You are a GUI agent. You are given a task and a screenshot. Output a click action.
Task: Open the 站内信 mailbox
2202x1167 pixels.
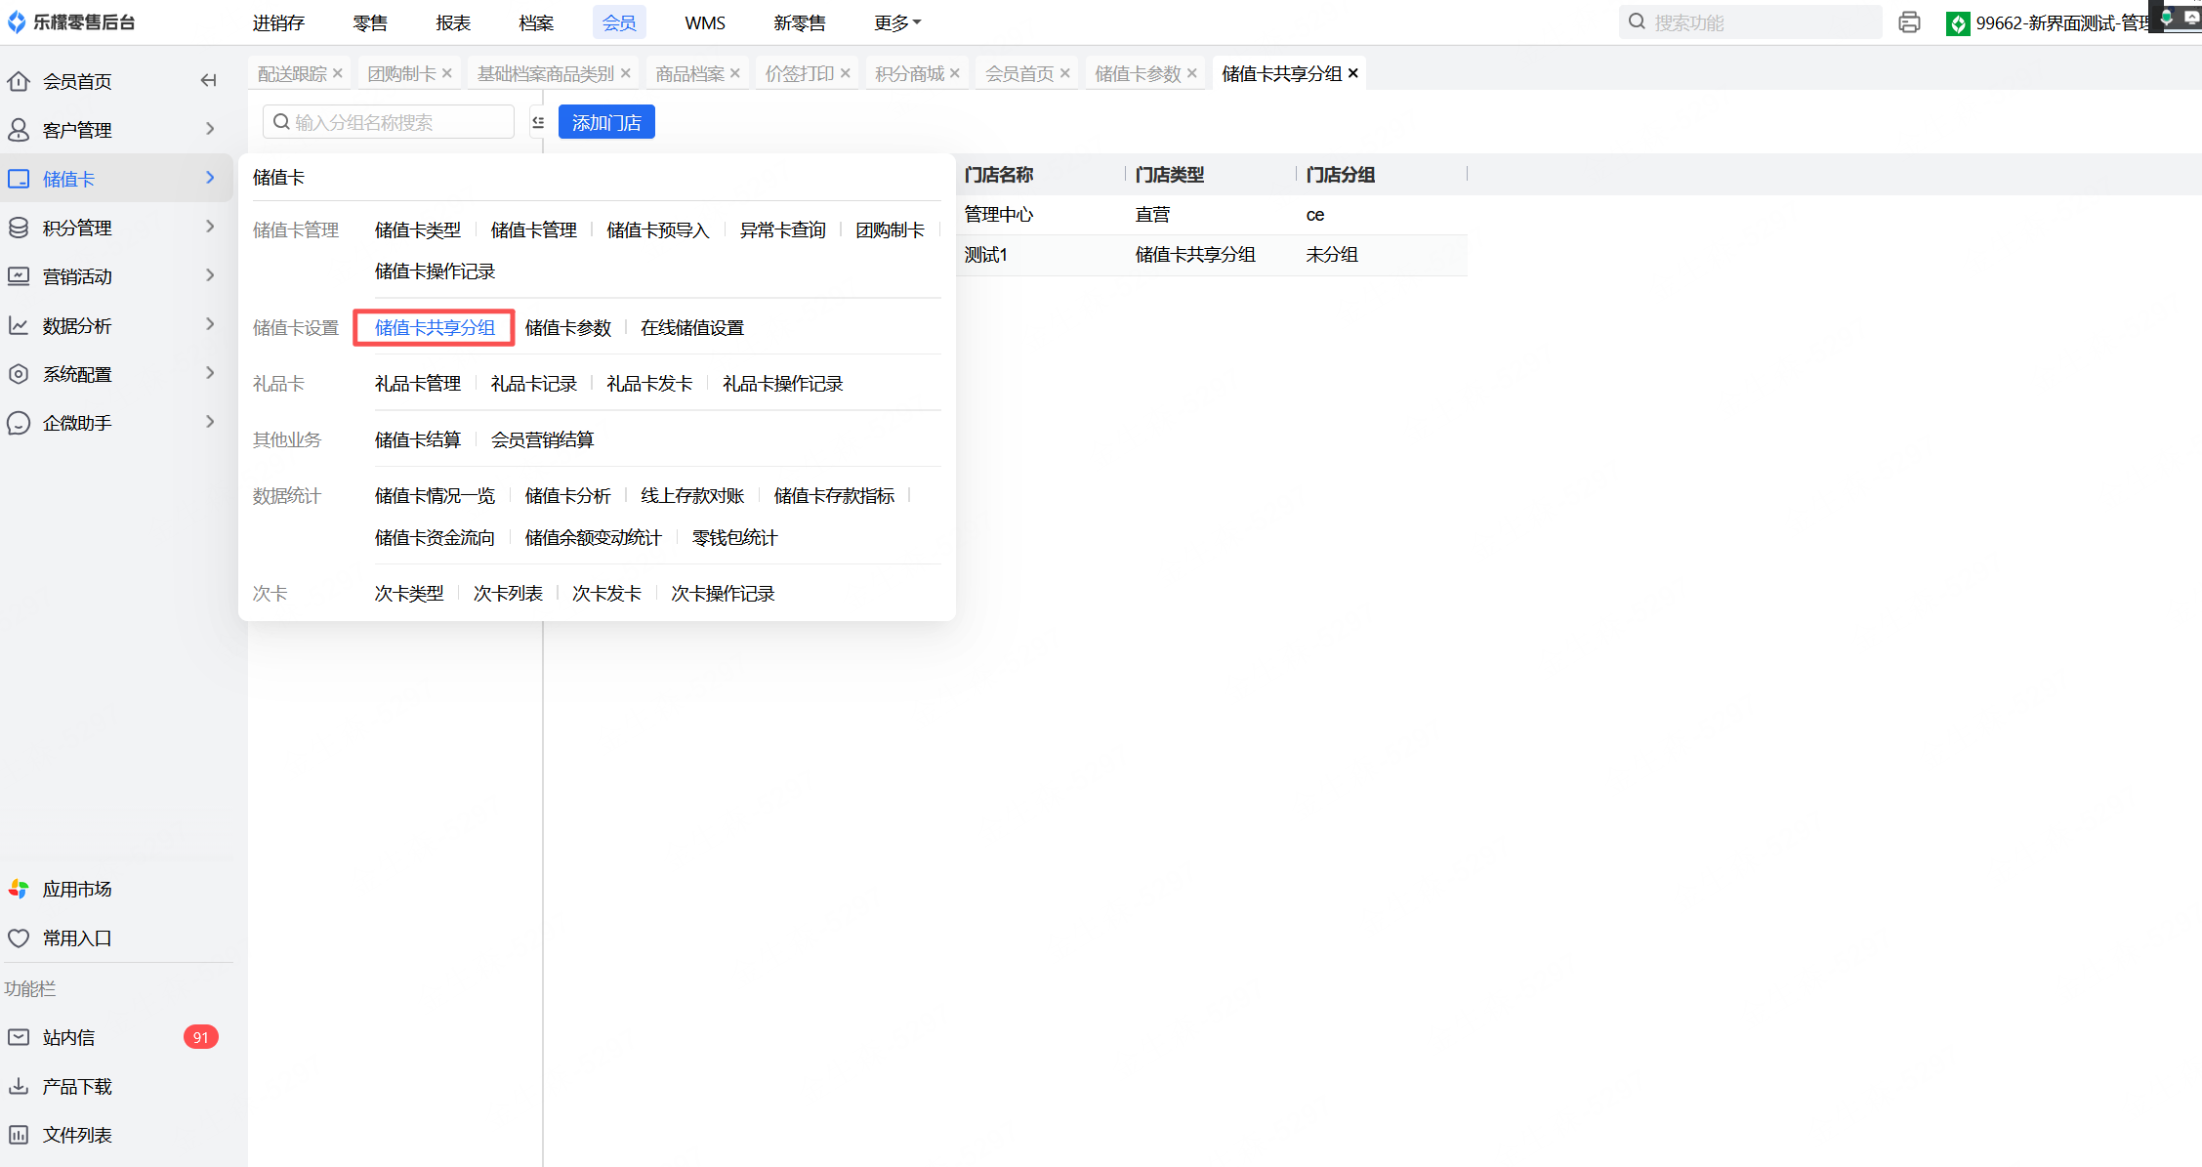coord(68,1037)
